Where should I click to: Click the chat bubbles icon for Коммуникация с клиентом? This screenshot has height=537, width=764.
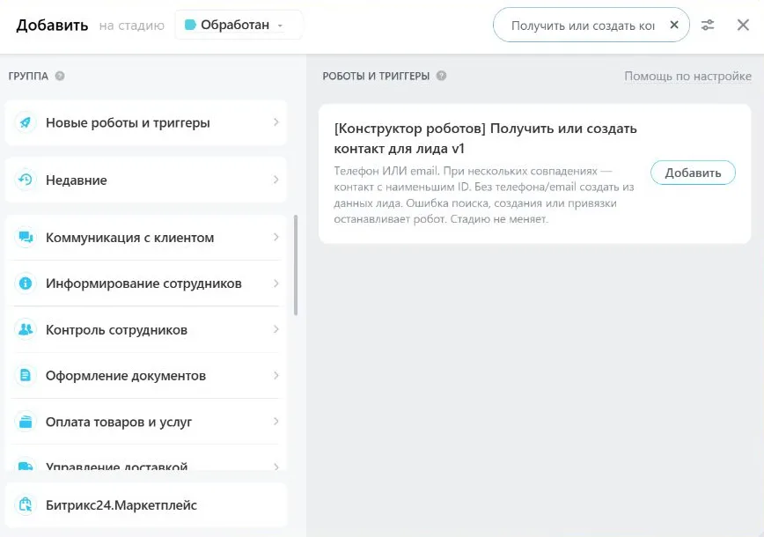26,238
